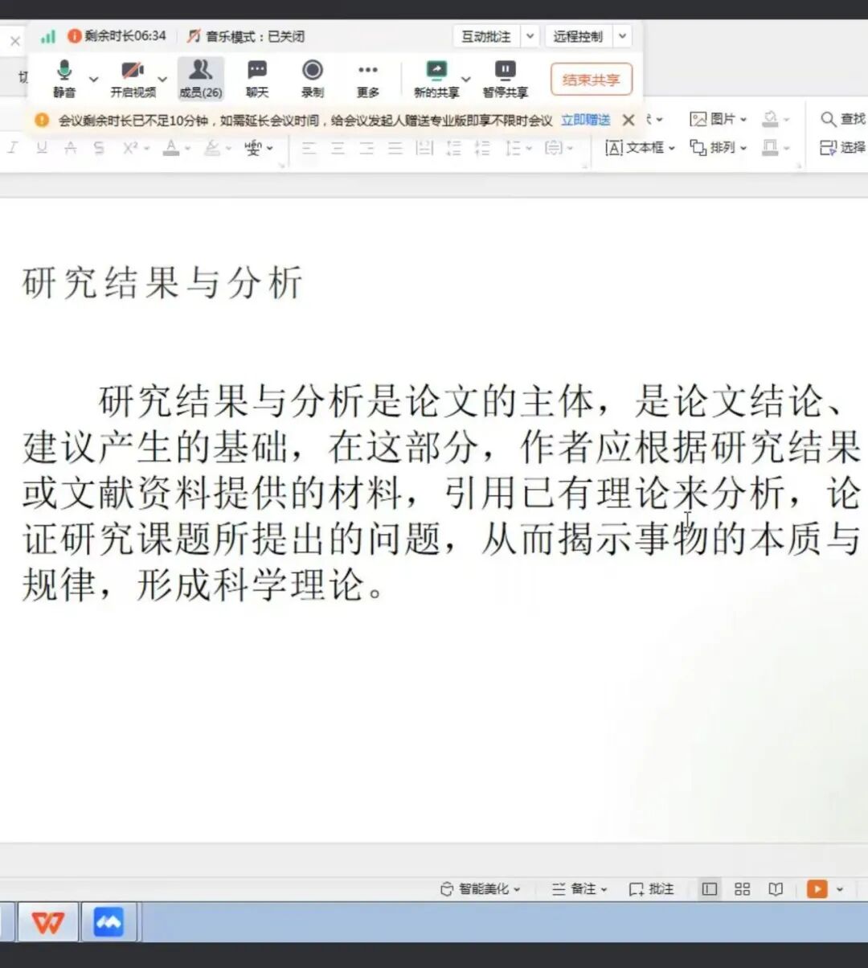Dismiss the meeting time warning banner
Screen dimensions: 868x968
(x=628, y=120)
